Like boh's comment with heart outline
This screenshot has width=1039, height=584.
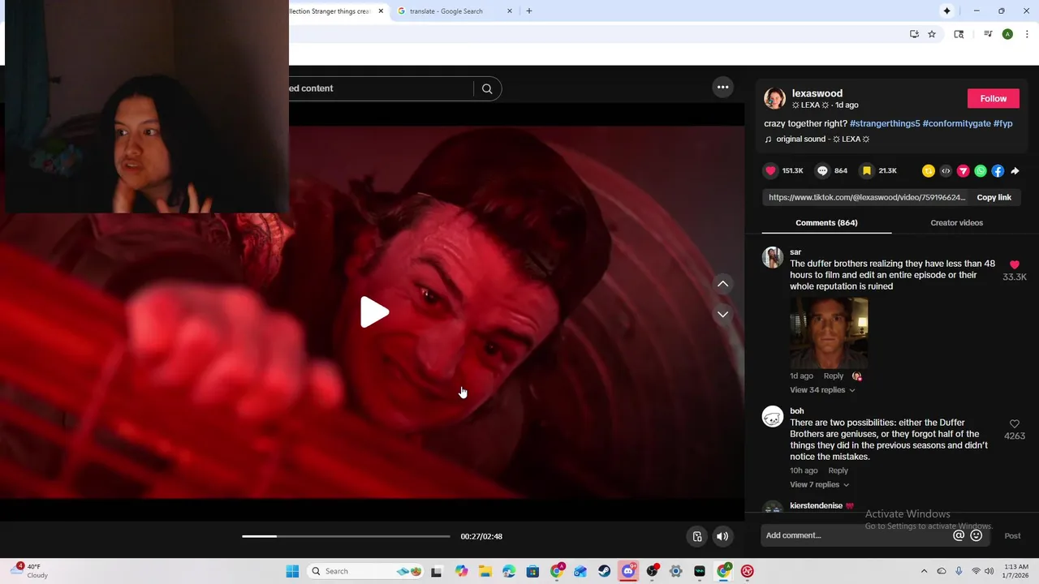point(1015,423)
